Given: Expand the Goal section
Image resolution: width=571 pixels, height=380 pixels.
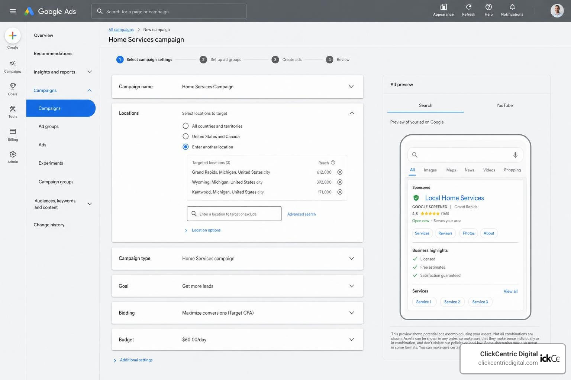Looking at the screenshot, I should click(x=351, y=286).
